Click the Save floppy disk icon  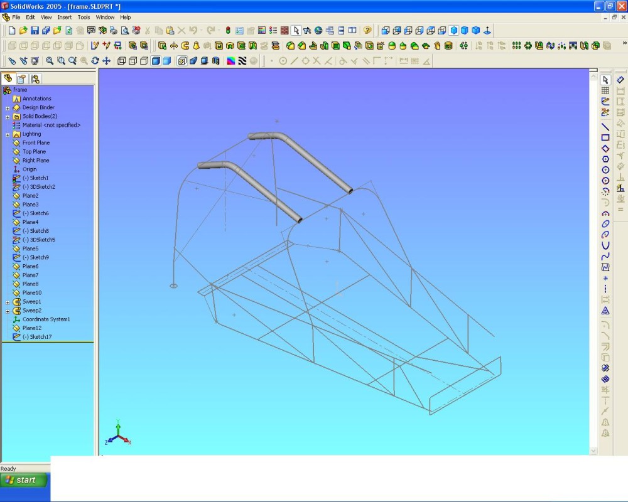tap(35, 30)
